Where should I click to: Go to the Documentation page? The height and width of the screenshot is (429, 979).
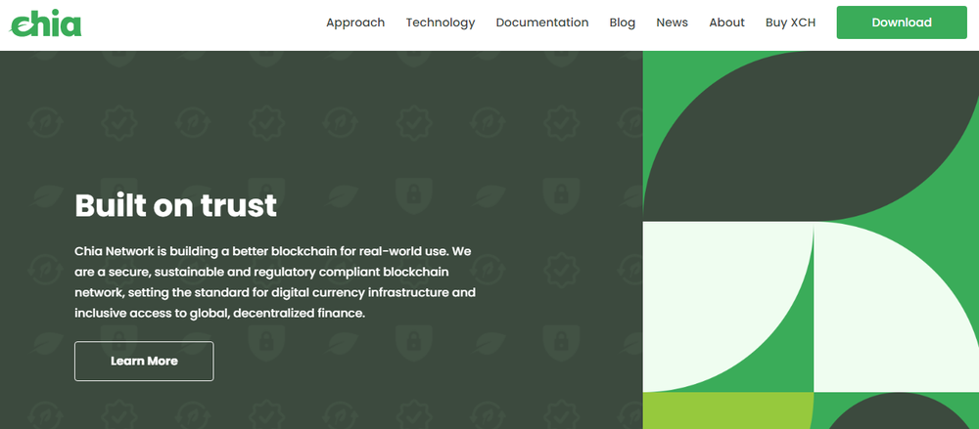(x=542, y=22)
